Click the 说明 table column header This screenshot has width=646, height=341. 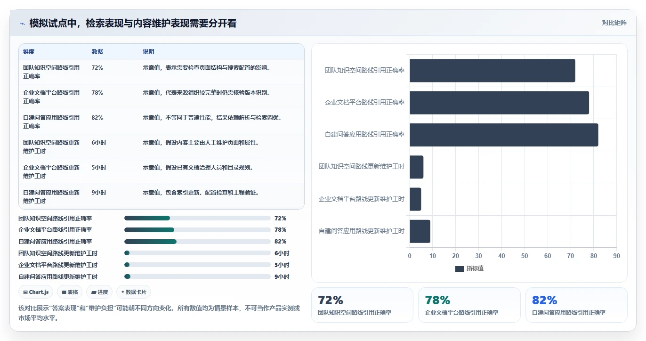coord(148,52)
